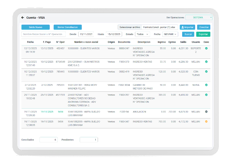Click green check icon in row 785445
Image resolution: width=231 pixels, height=165 pixels.
[206, 72]
